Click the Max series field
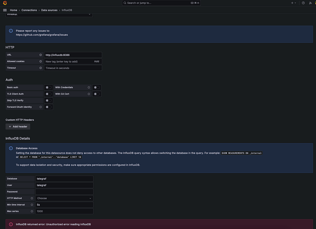 pos(64,211)
